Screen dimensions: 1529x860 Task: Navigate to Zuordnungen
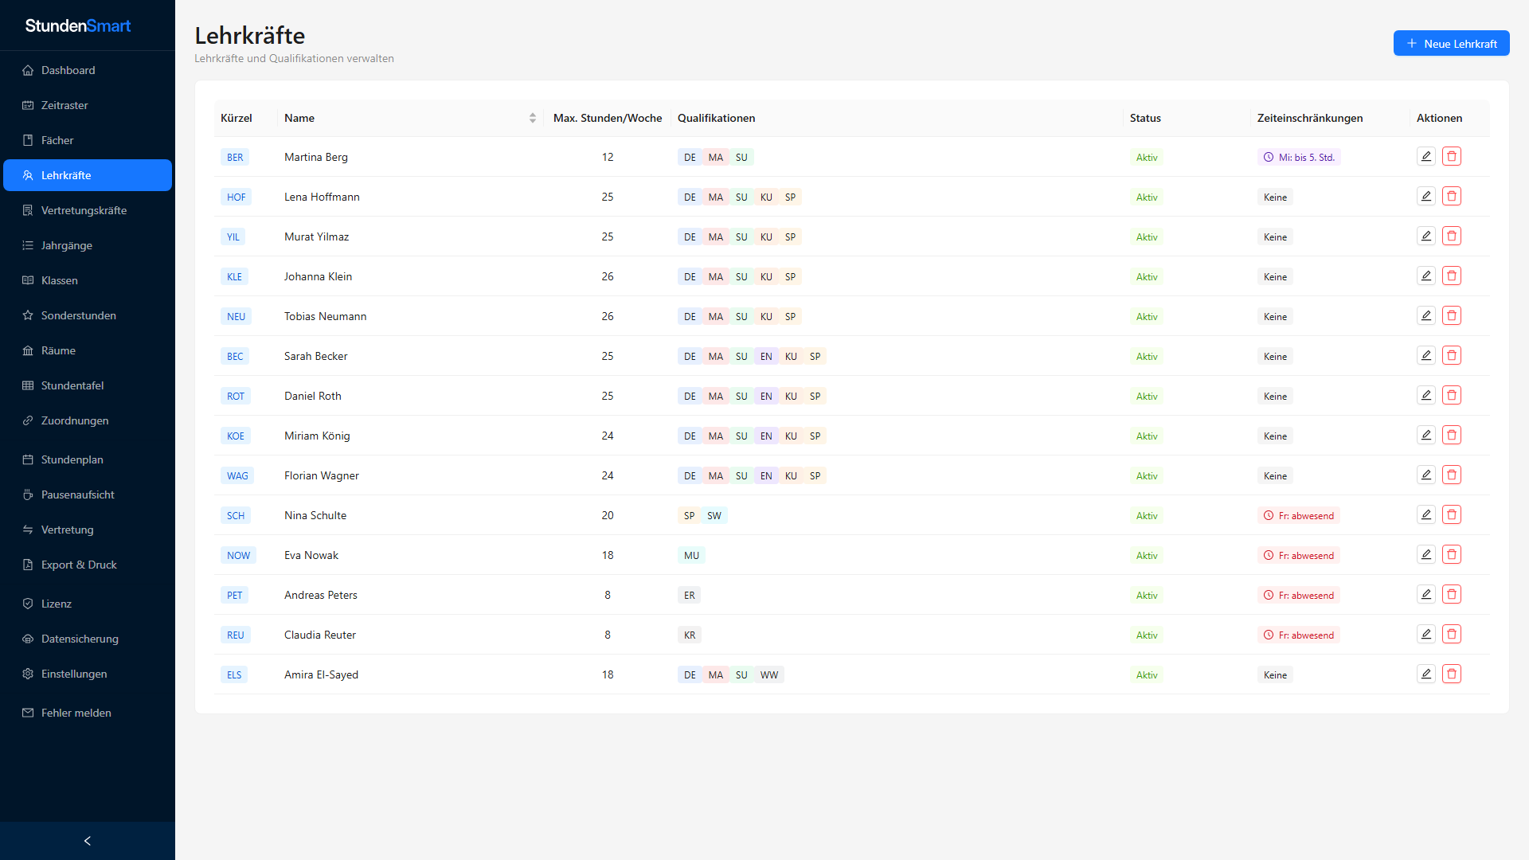click(x=88, y=420)
